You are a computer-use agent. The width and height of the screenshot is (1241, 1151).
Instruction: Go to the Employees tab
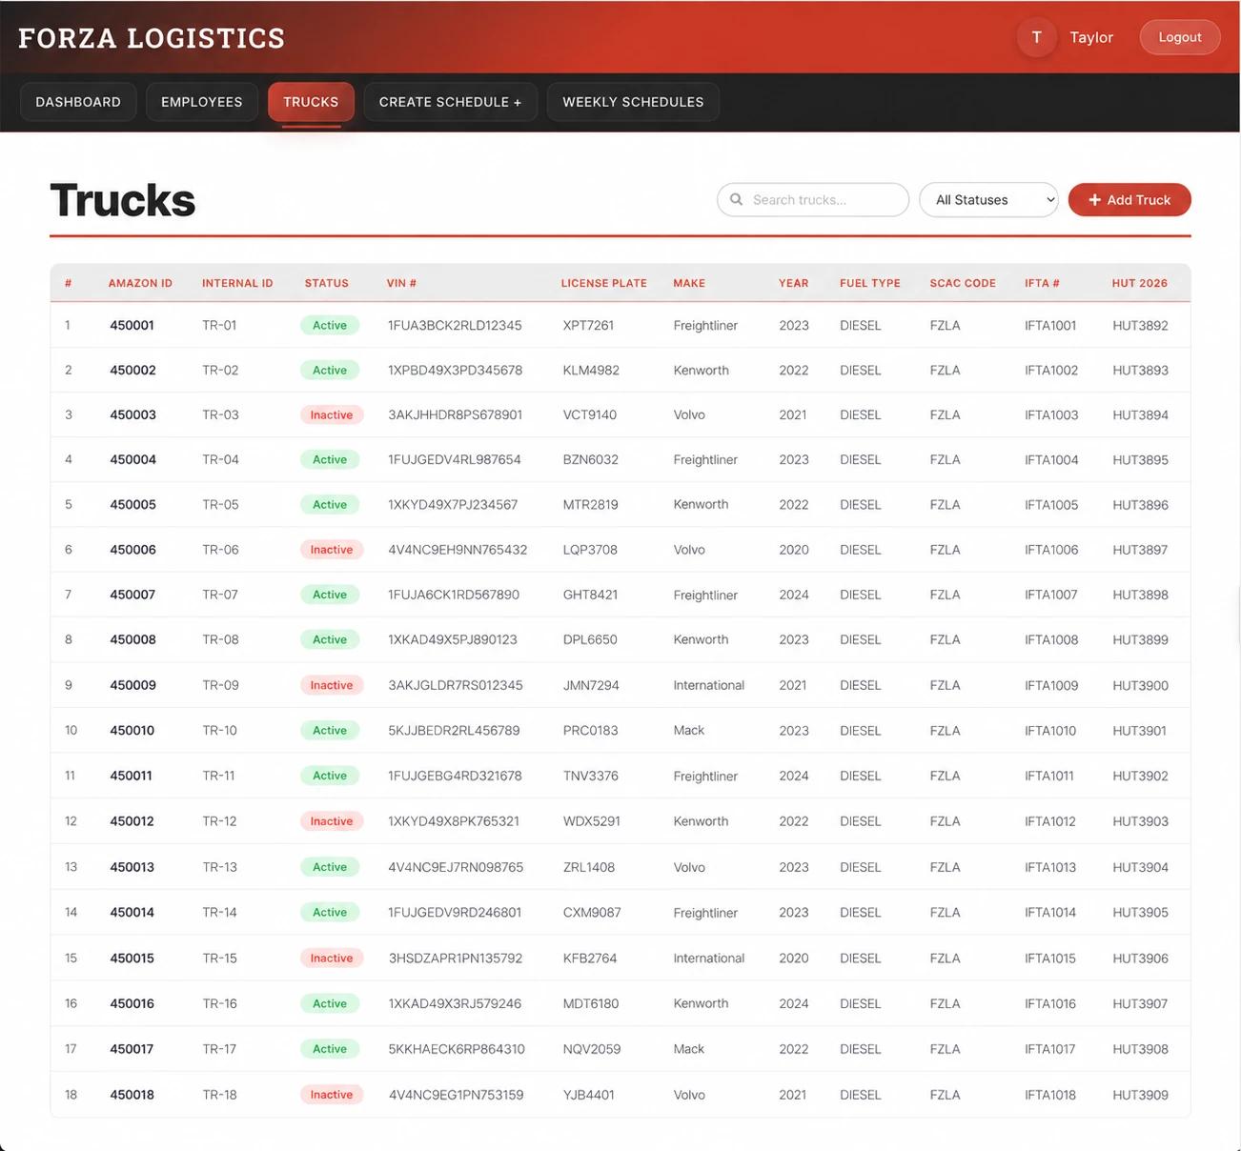(x=202, y=102)
